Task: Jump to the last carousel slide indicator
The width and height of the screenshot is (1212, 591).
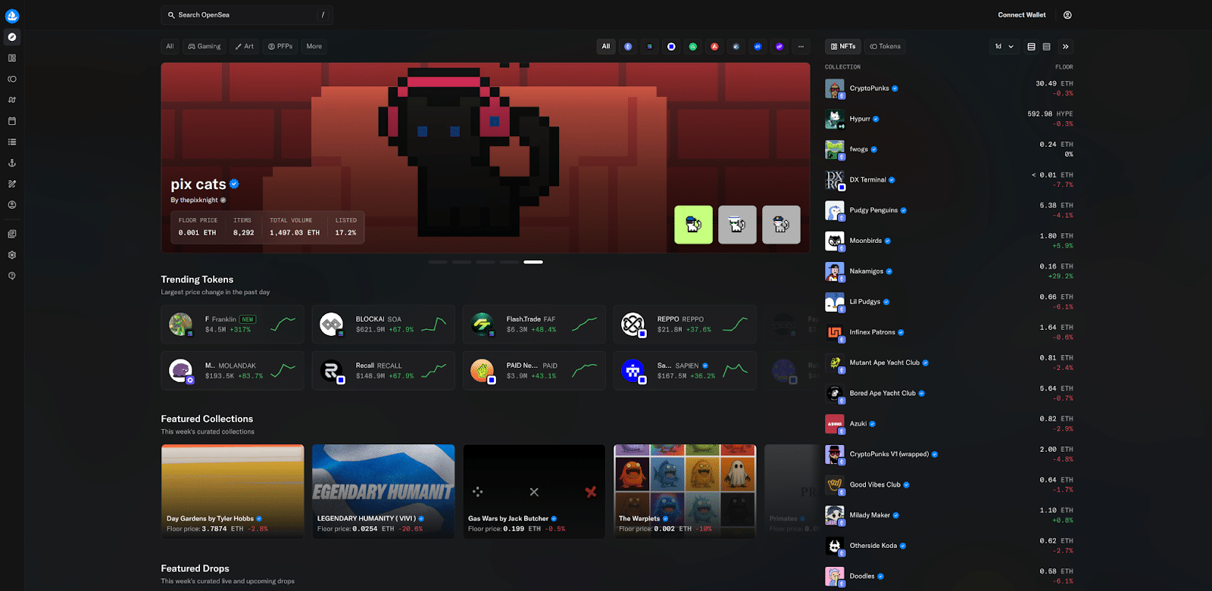Action: tap(533, 262)
